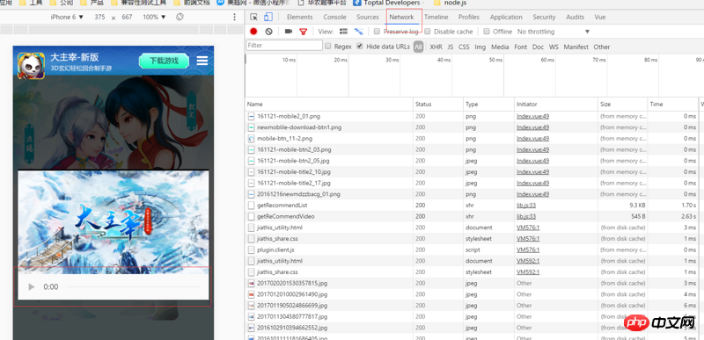Open the Vue devtools tab

click(x=600, y=17)
